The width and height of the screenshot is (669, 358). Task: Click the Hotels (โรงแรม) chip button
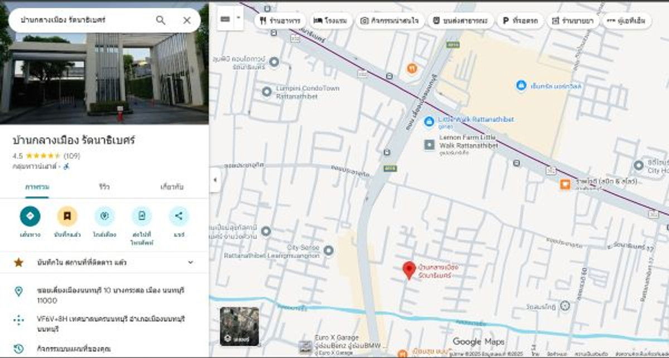click(x=331, y=21)
